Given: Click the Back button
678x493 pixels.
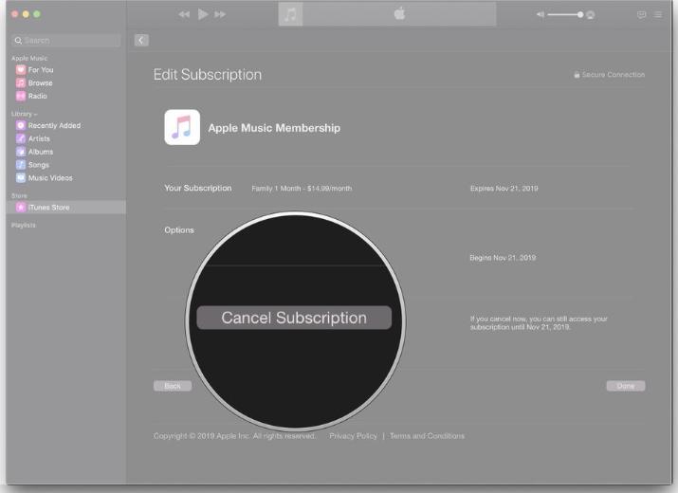Looking at the screenshot, I should coord(173,386).
